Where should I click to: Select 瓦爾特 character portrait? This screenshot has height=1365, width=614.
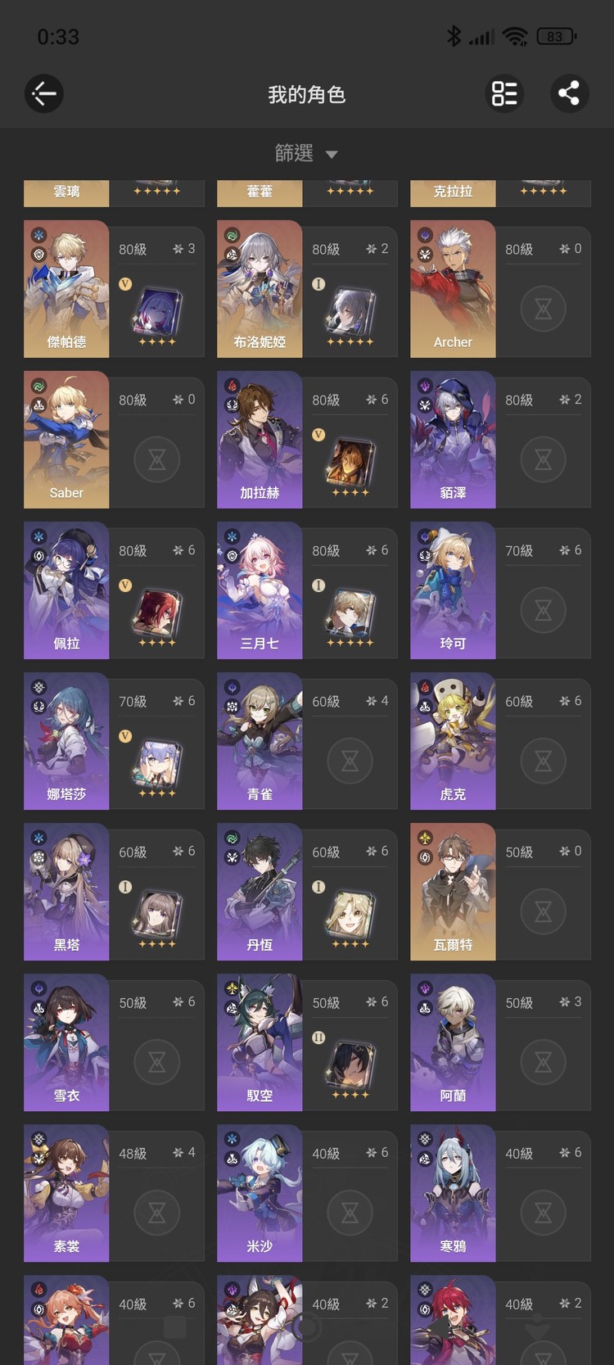(x=453, y=892)
